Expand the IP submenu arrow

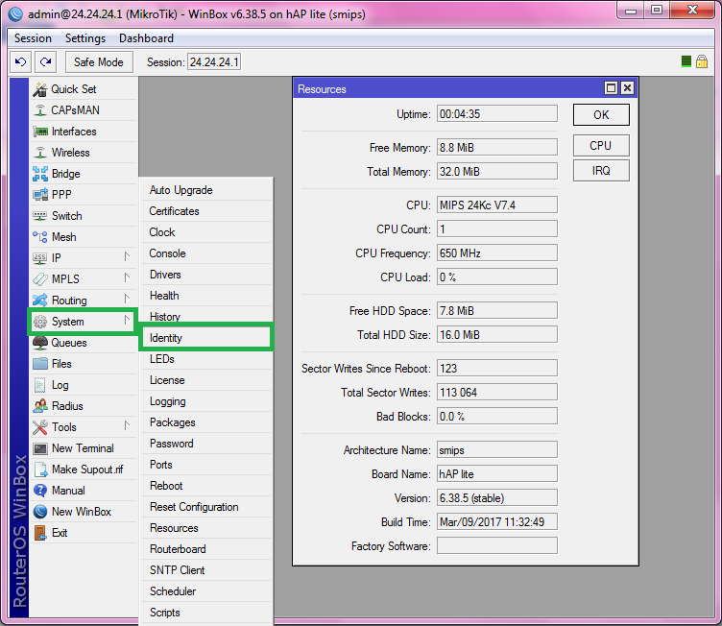(x=127, y=257)
